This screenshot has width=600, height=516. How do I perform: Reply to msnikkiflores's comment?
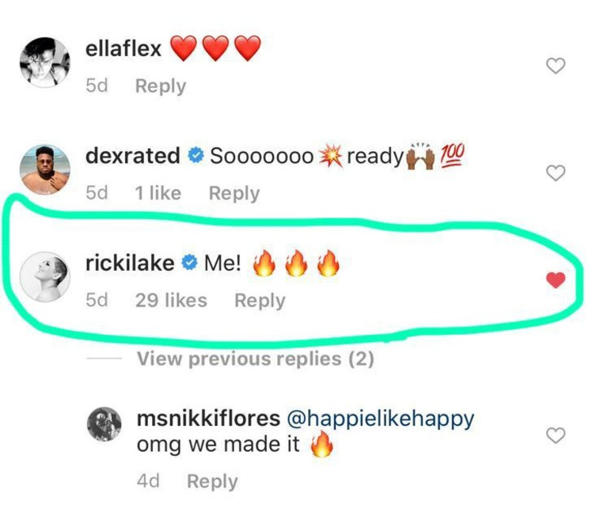(x=211, y=481)
